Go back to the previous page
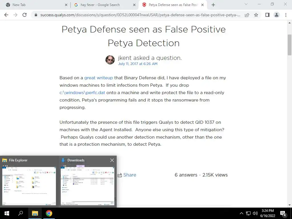 coord(6,15)
